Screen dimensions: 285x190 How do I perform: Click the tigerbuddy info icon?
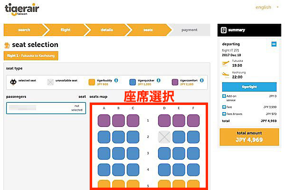pos(116,80)
